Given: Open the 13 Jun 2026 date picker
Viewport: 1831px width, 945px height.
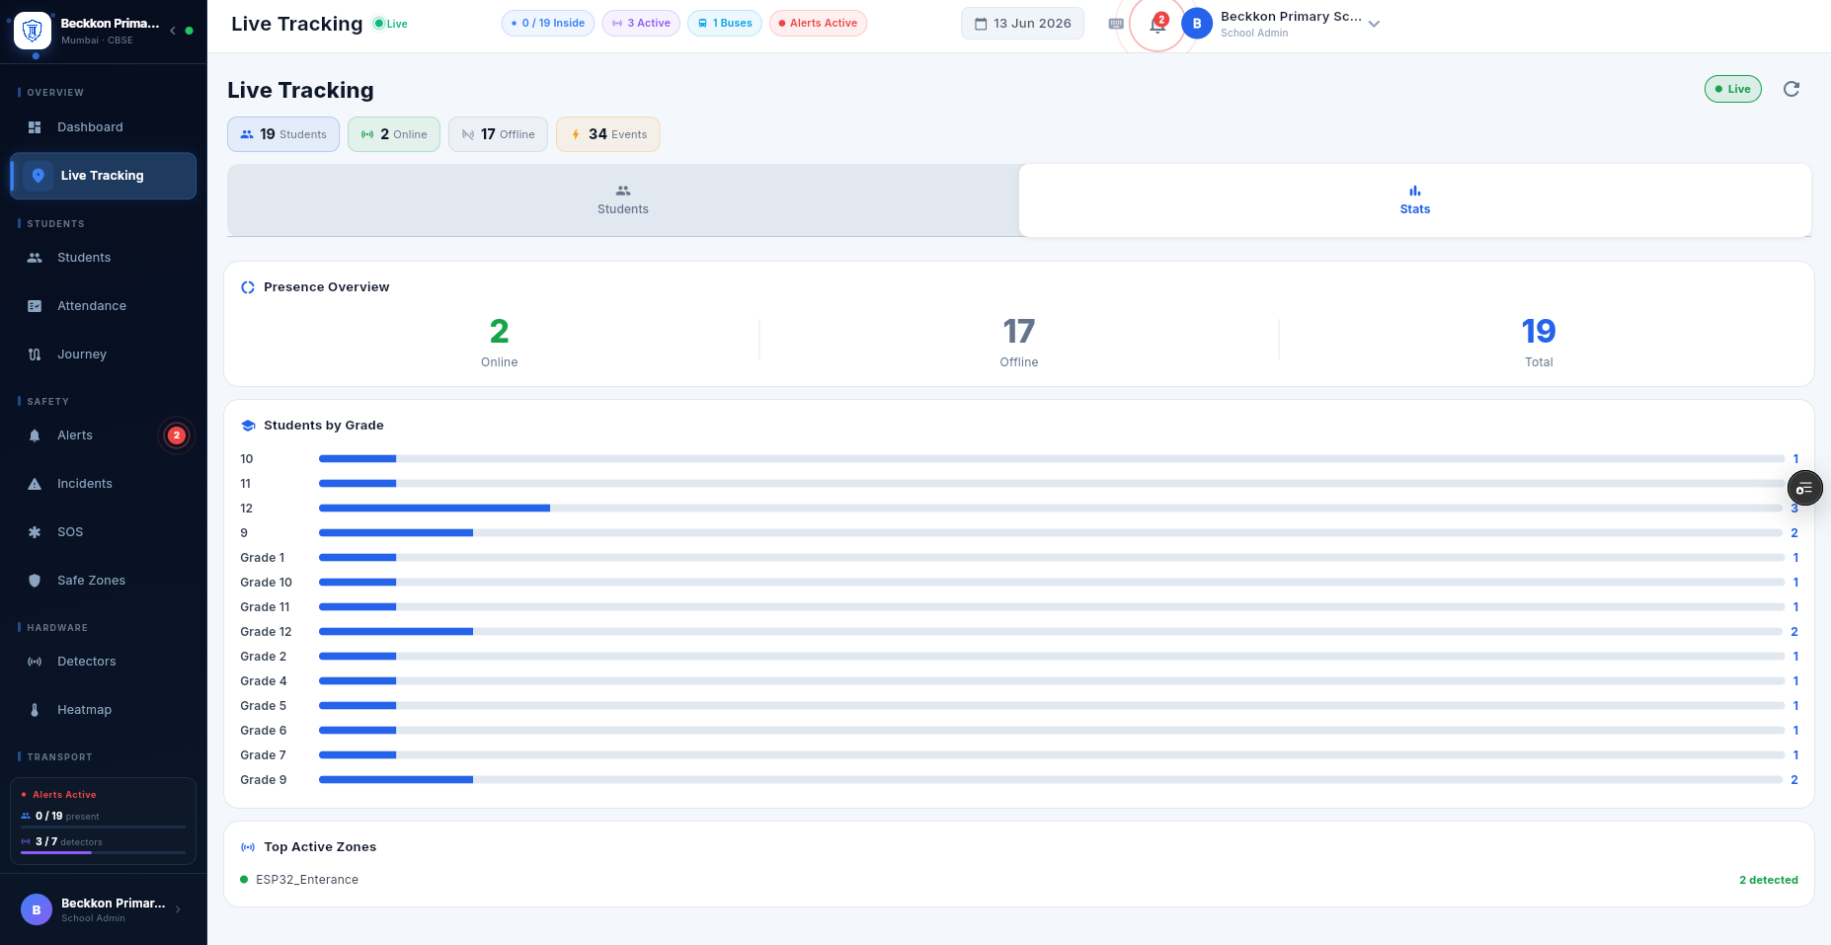Looking at the screenshot, I should pos(1022,24).
